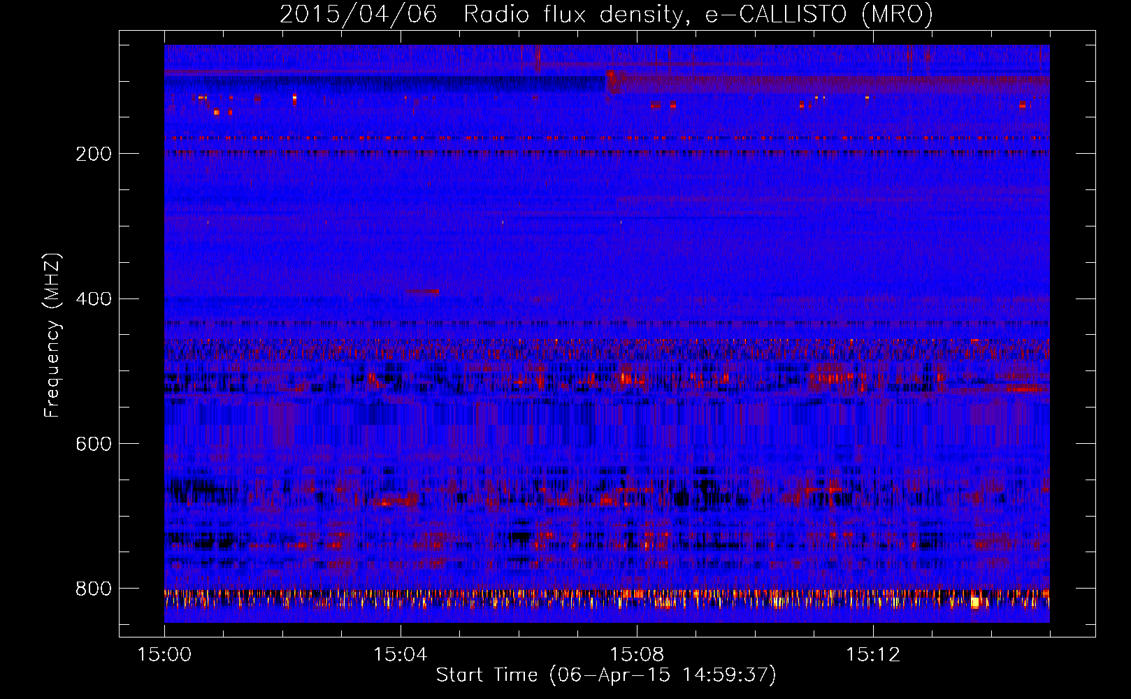Click the 400 frequency tick label
This screenshot has height=699, width=1131.
[x=94, y=299]
